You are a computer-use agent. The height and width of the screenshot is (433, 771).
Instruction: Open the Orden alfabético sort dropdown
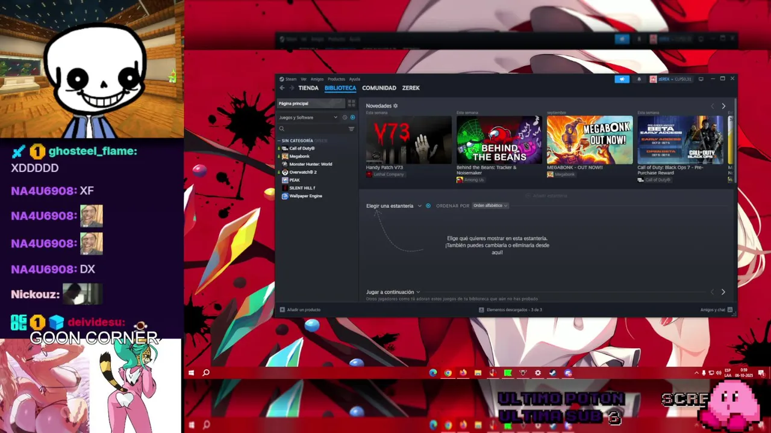(490, 206)
